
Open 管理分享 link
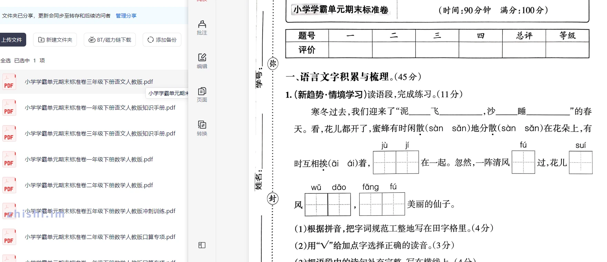(x=126, y=16)
